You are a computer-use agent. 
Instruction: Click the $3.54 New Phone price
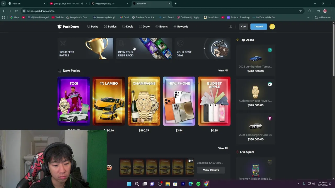pyautogui.click(x=179, y=130)
